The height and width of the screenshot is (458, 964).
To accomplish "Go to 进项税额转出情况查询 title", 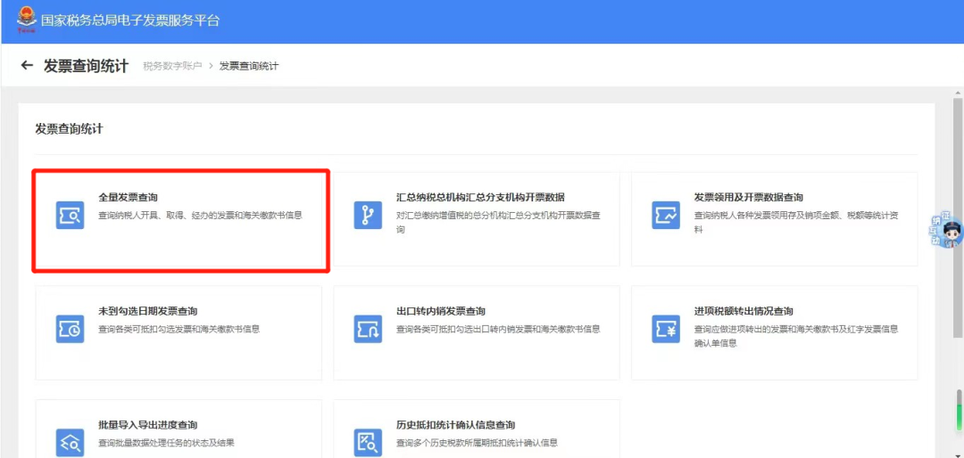I will tap(743, 311).
